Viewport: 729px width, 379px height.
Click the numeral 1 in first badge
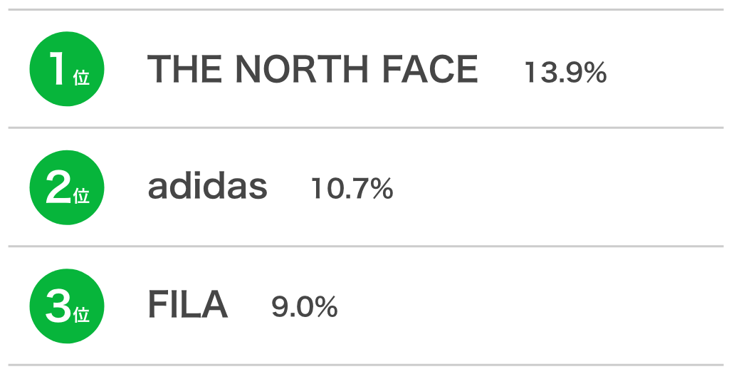(58, 68)
